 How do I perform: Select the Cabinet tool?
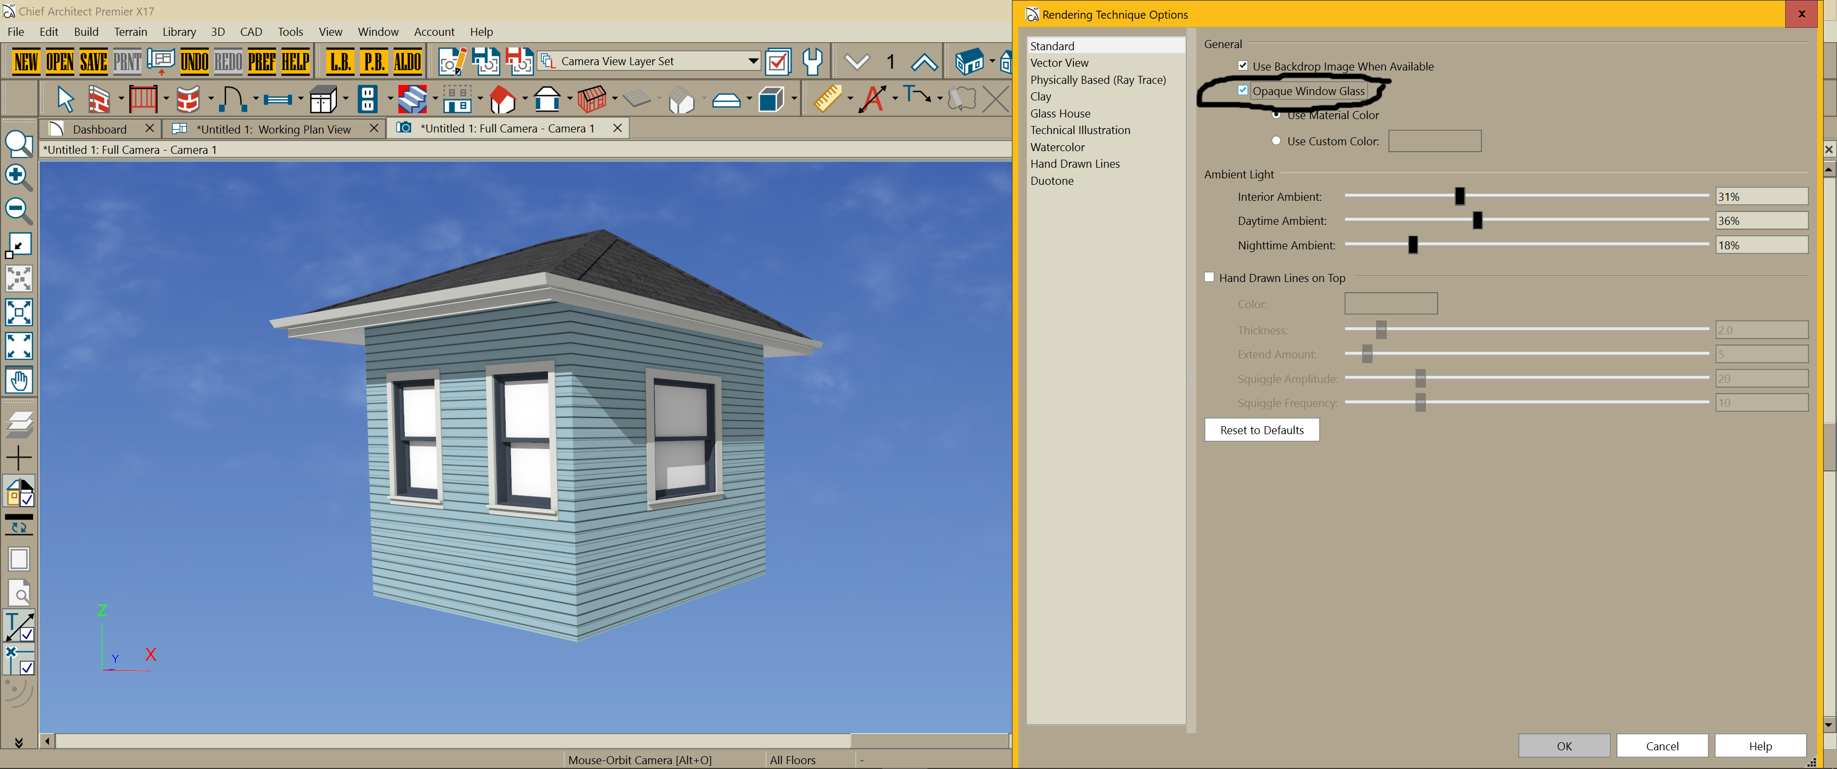pos(323,99)
